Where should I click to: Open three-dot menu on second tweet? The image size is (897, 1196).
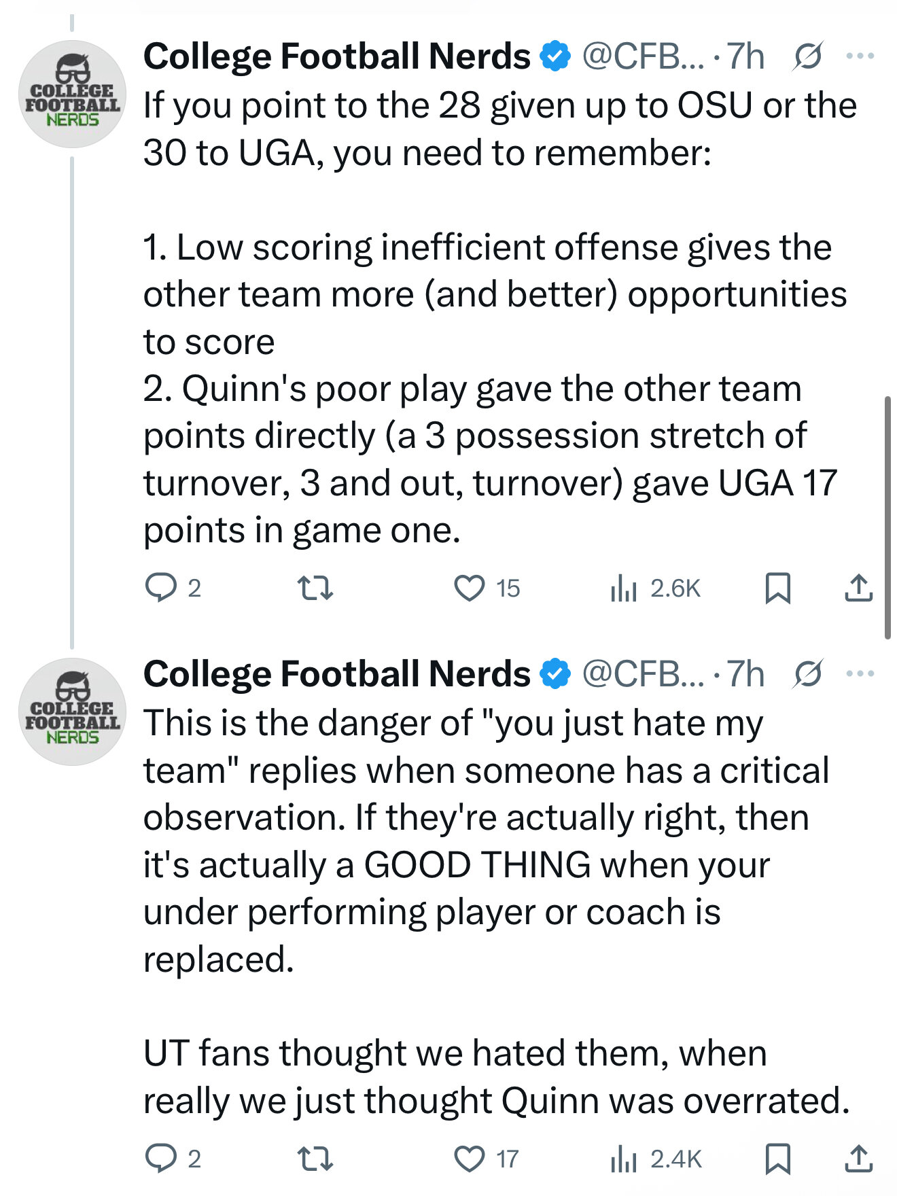coord(860,673)
